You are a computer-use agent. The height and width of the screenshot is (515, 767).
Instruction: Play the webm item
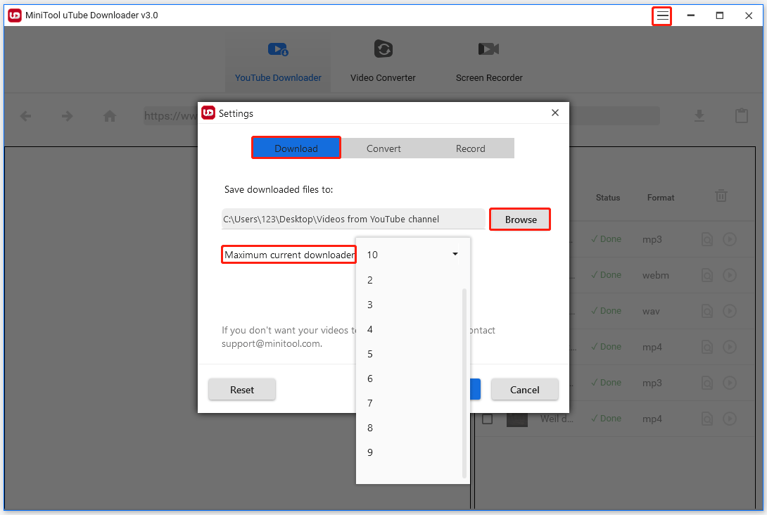729,275
